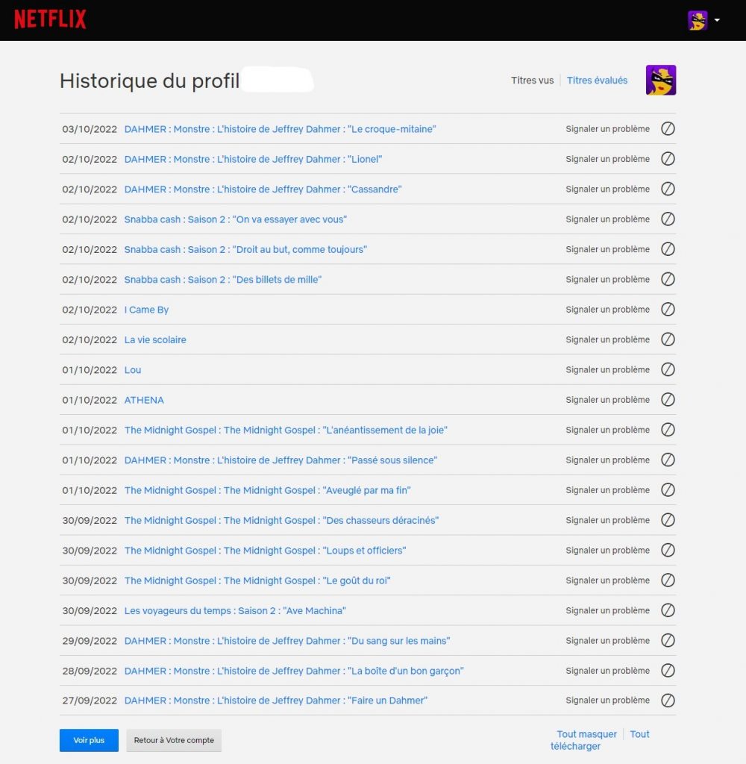The height and width of the screenshot is (764, 746).
Task: Hide "Loups et officiers" entry
Action: point(668,550)
